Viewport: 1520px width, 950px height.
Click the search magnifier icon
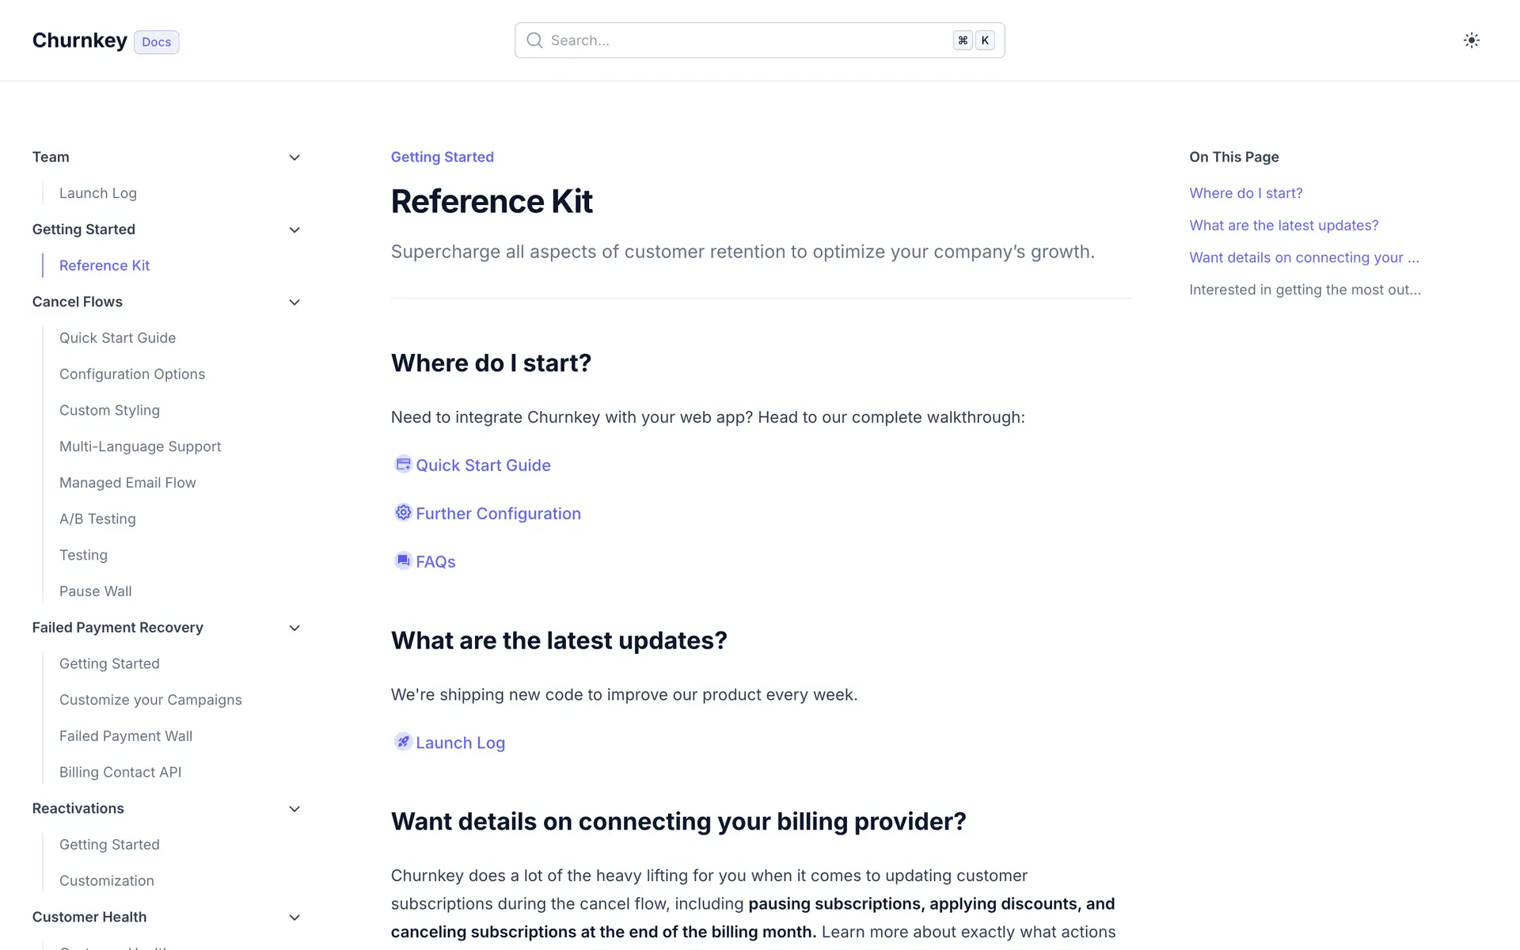click(535, 40)
